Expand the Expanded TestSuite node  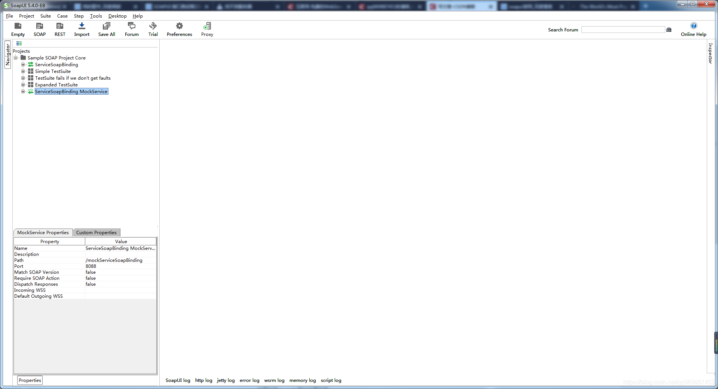click(x=23, y=85)
